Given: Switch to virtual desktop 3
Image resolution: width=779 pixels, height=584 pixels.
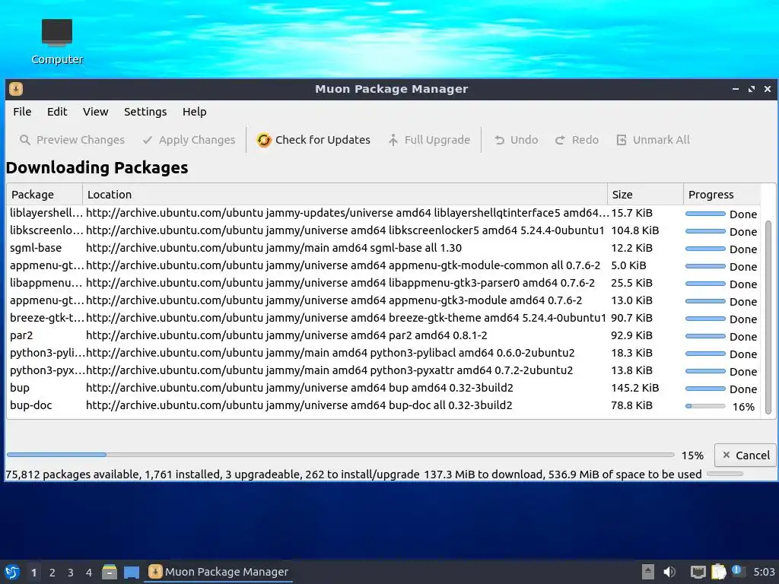Looking at the screenshot, I should [x=71, y=573].
